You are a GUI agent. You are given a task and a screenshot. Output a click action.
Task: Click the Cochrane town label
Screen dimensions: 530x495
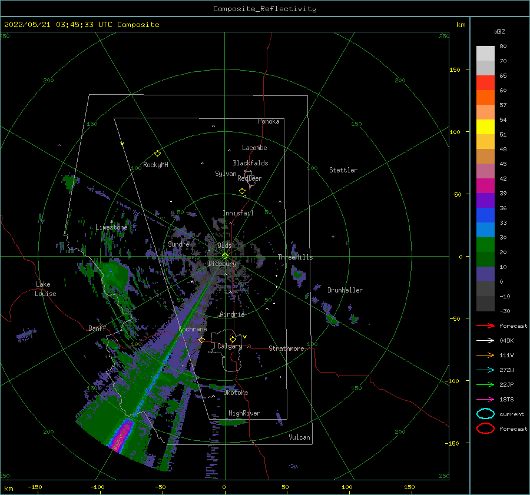click(x=193, y=329)
